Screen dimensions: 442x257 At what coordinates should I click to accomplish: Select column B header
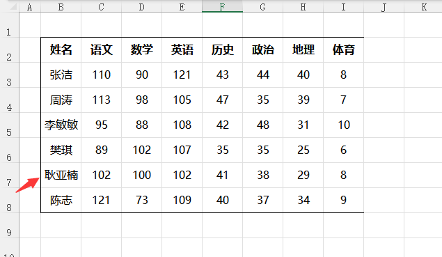pyautogui.click(x=61, y=7)
